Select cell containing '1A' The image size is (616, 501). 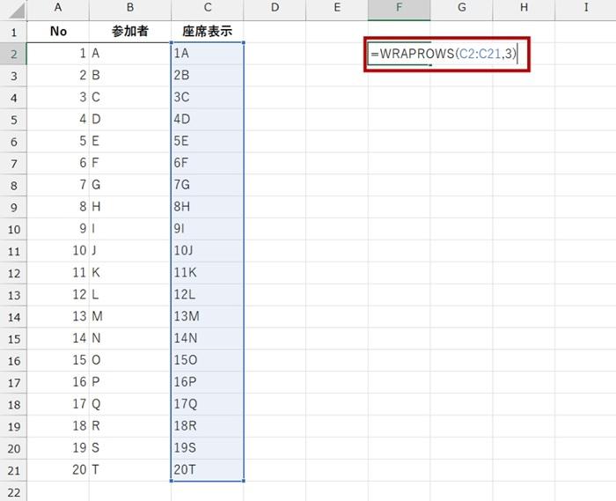(x=208, y=54)
